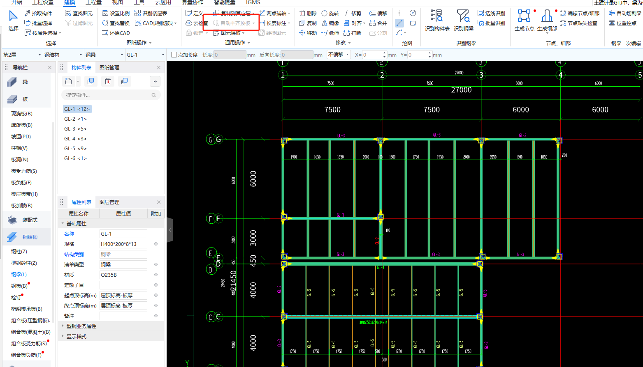This screenshot has width=643, height=367.
Task: Open the 图层管理 tab
Action: (109, 202)
